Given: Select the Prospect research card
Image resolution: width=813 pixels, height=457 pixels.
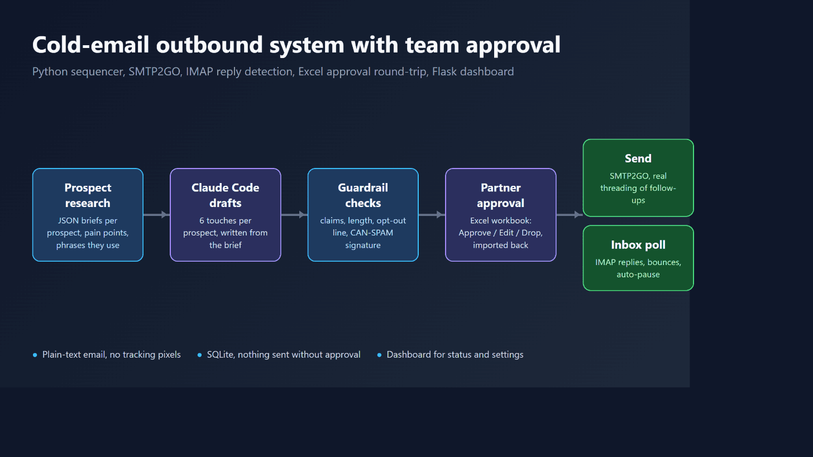Looking at the screenshot, I should (88, 215).
